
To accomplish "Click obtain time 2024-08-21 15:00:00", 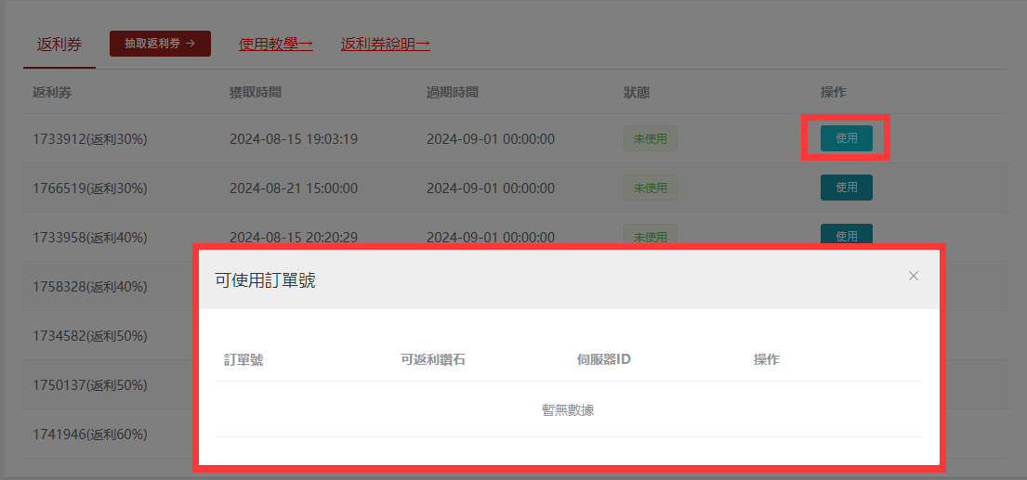I will pos(294,188).
